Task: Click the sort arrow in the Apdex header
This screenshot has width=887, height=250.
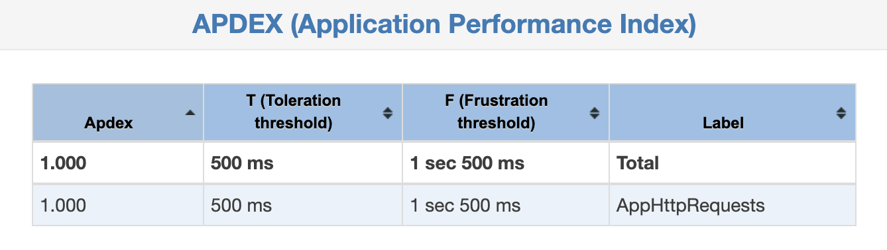Action: [x=190, y=113]
